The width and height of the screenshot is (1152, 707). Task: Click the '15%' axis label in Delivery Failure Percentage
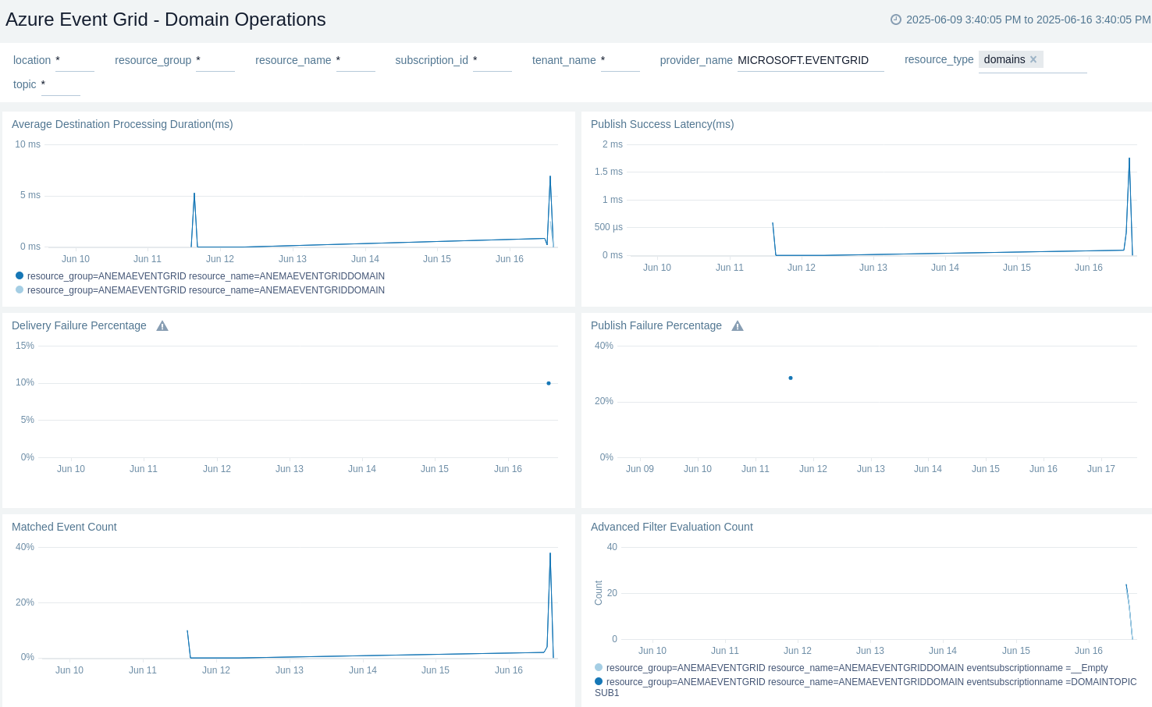(x=25, y=346)
